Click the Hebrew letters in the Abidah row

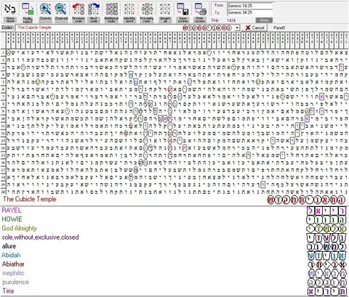(326, 256)
